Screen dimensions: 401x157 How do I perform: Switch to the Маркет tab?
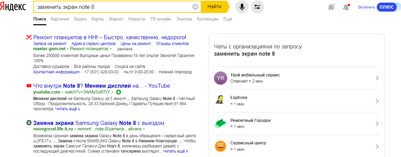(116, 19)
